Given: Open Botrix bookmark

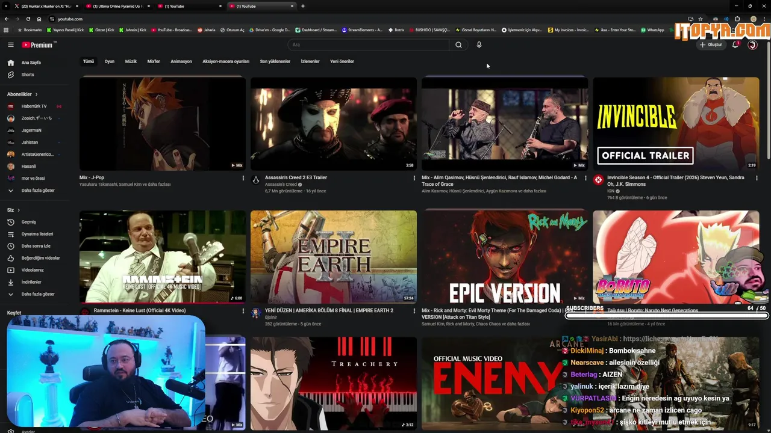Looking at the screenshot, I should 396,30.
